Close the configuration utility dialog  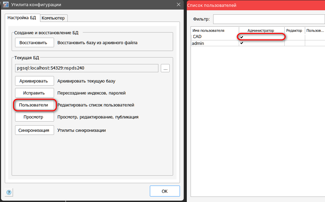point(178,5)
